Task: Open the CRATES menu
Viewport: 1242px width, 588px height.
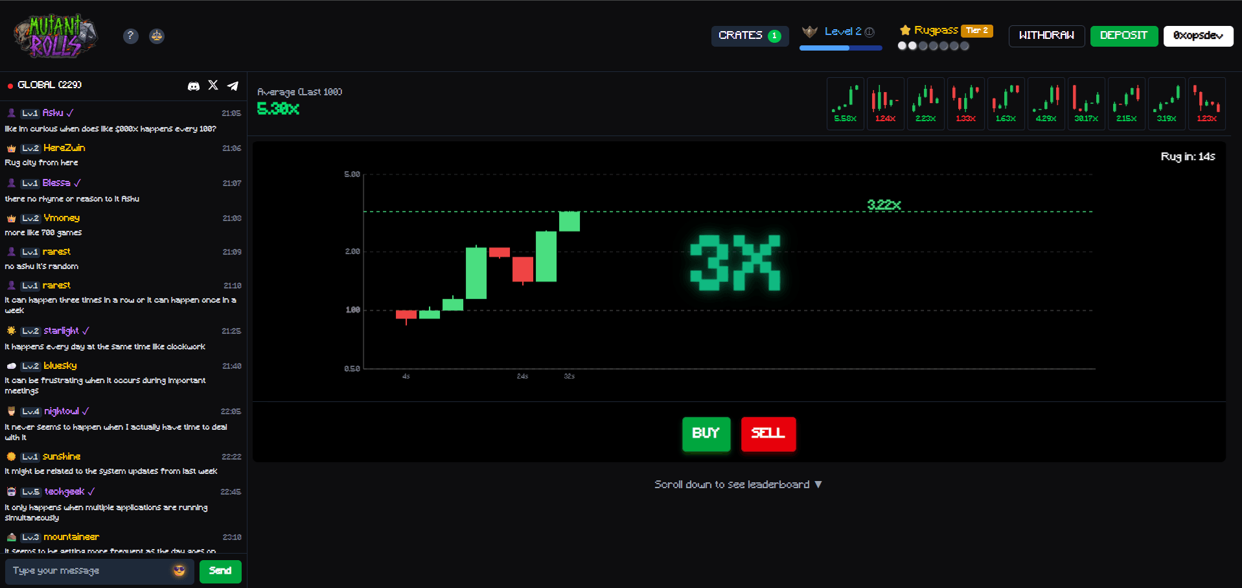Action: 750,36
